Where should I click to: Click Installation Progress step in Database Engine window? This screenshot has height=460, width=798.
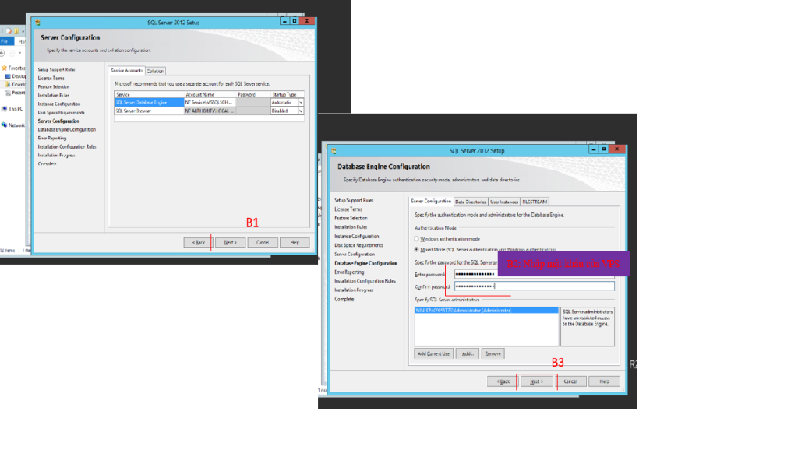click(x=354, y=290)
